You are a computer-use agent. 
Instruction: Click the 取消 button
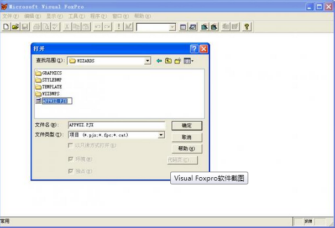(187, 137)
